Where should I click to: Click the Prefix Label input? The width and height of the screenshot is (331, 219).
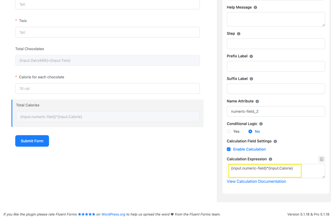point(276,66)
